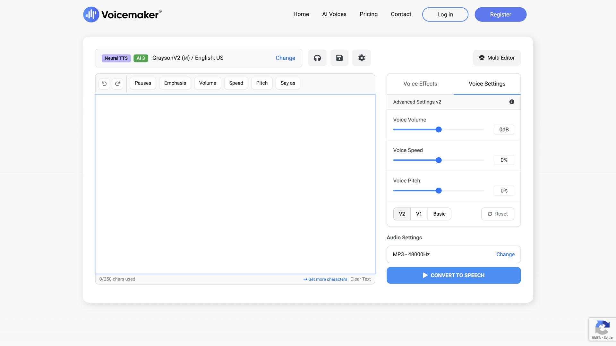
Task: Open the gear settings icon
Action: pyautogui.click(x=361, y=58)
